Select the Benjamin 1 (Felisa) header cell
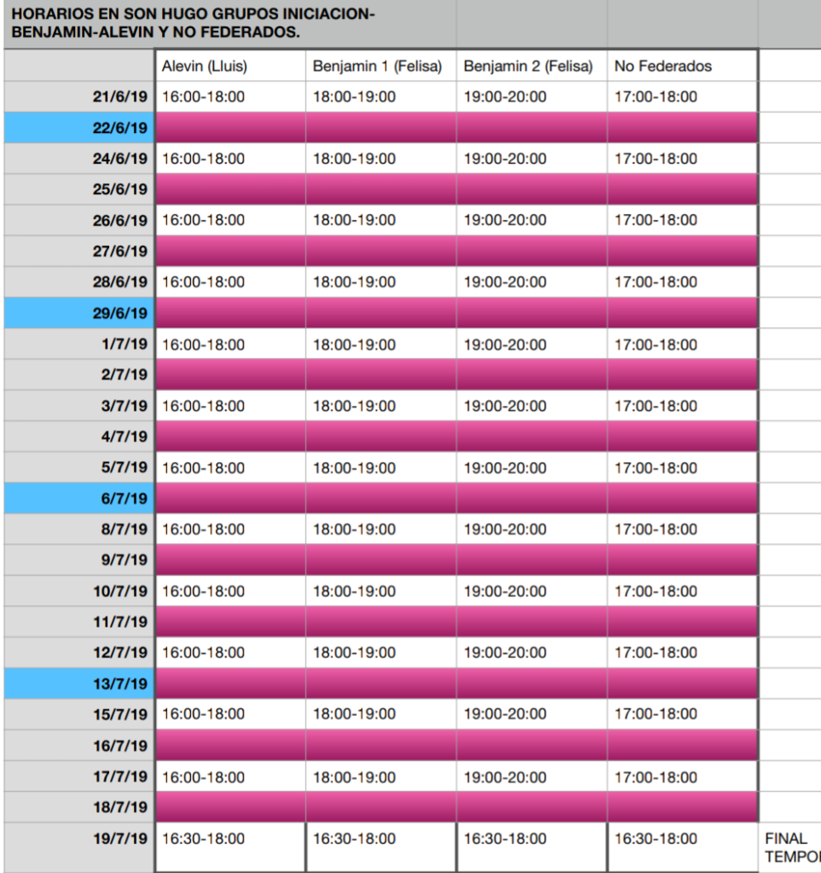This screenshot has height=873, width=821. [381, 66]
